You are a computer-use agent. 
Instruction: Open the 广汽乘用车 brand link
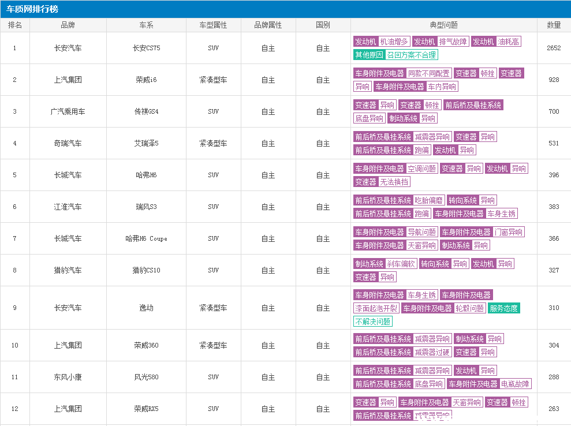[x=68, y=111]
